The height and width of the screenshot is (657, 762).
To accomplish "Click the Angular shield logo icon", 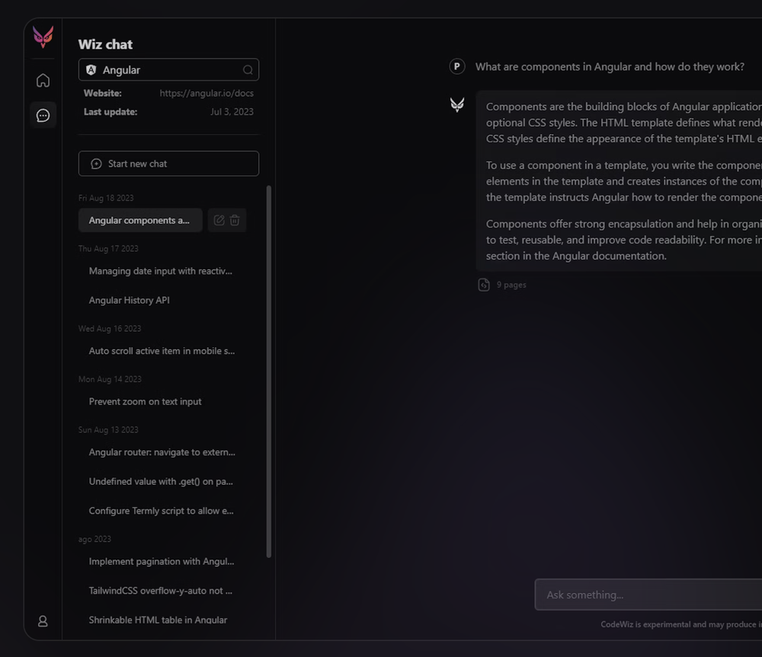I will (x=91, y=70).
